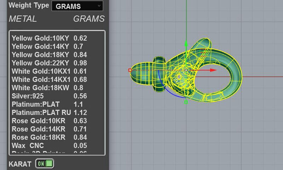Select the Rose Gold:18KR row
The width and height of the screenshot is (283, 170).
pos(49,137)
